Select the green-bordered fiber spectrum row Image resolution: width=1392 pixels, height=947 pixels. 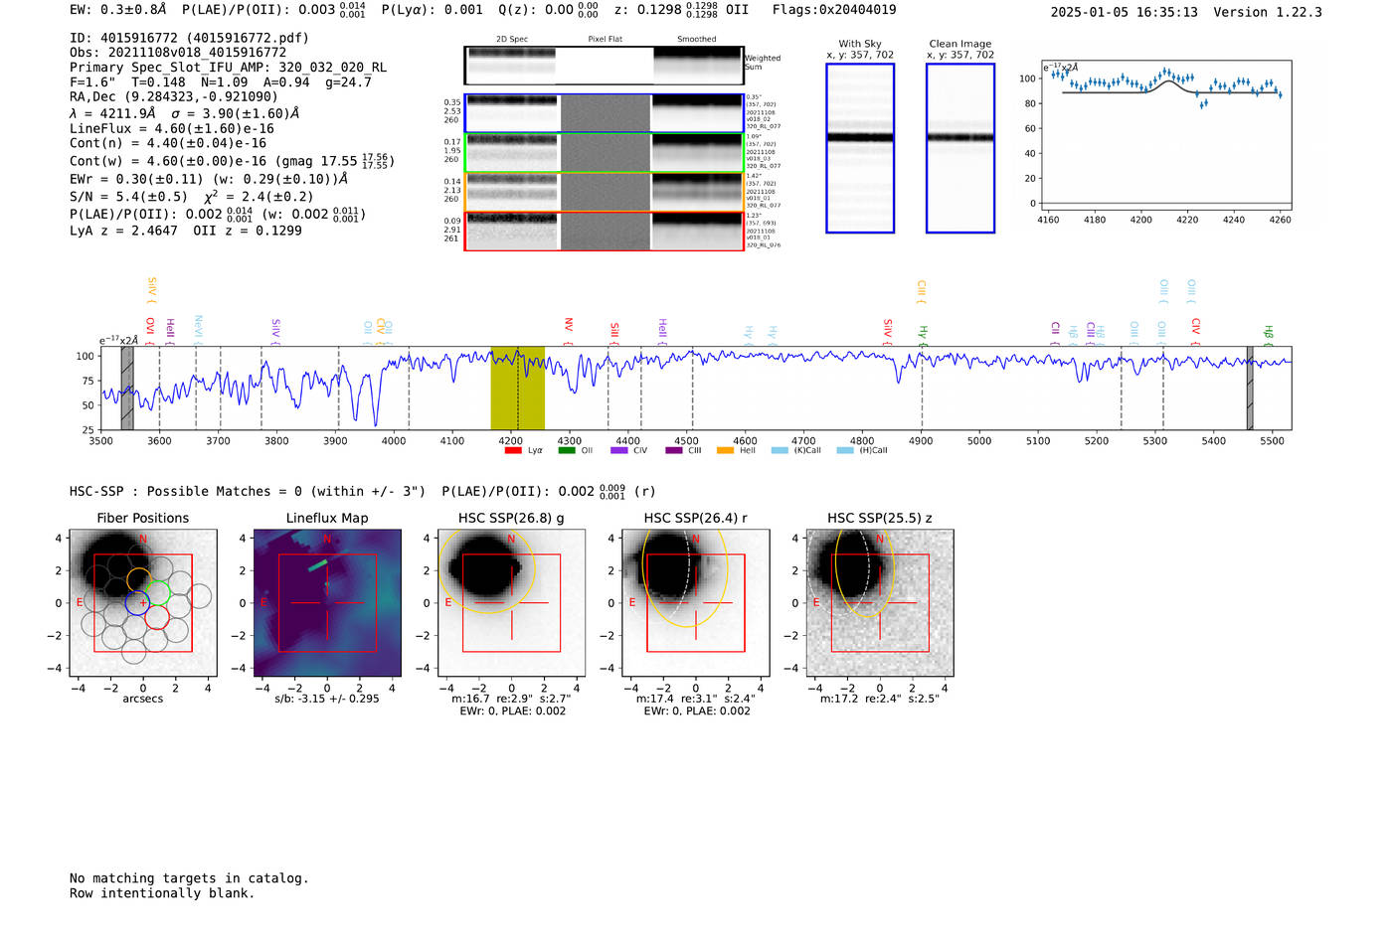point(605,153)
